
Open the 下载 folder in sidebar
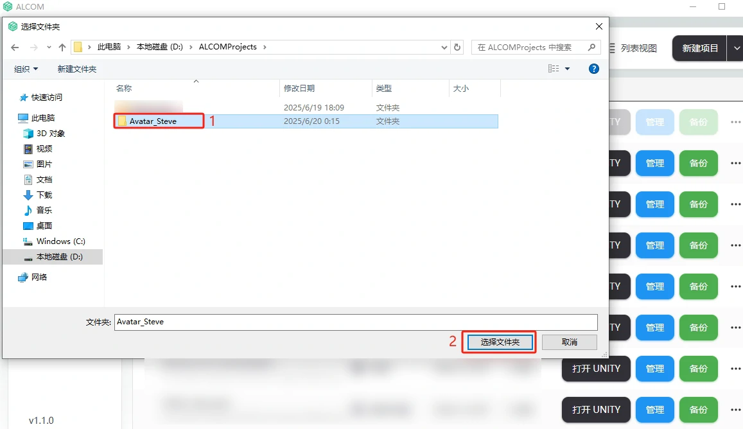click(44, 195)
